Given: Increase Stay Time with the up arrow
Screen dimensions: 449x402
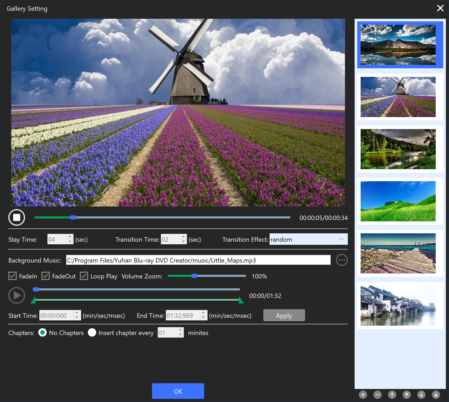Looking at the screenshot, I should [70, 237].
